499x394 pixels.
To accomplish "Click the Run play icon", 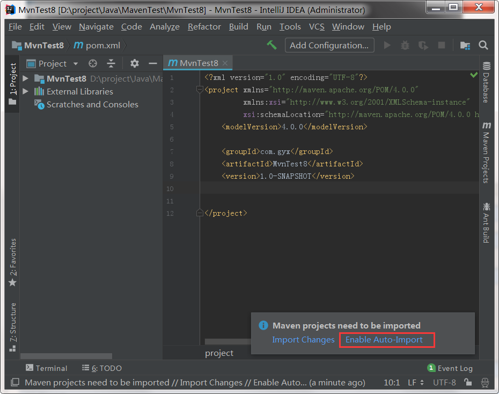I will pyautogui.click(x=387, y=45).
